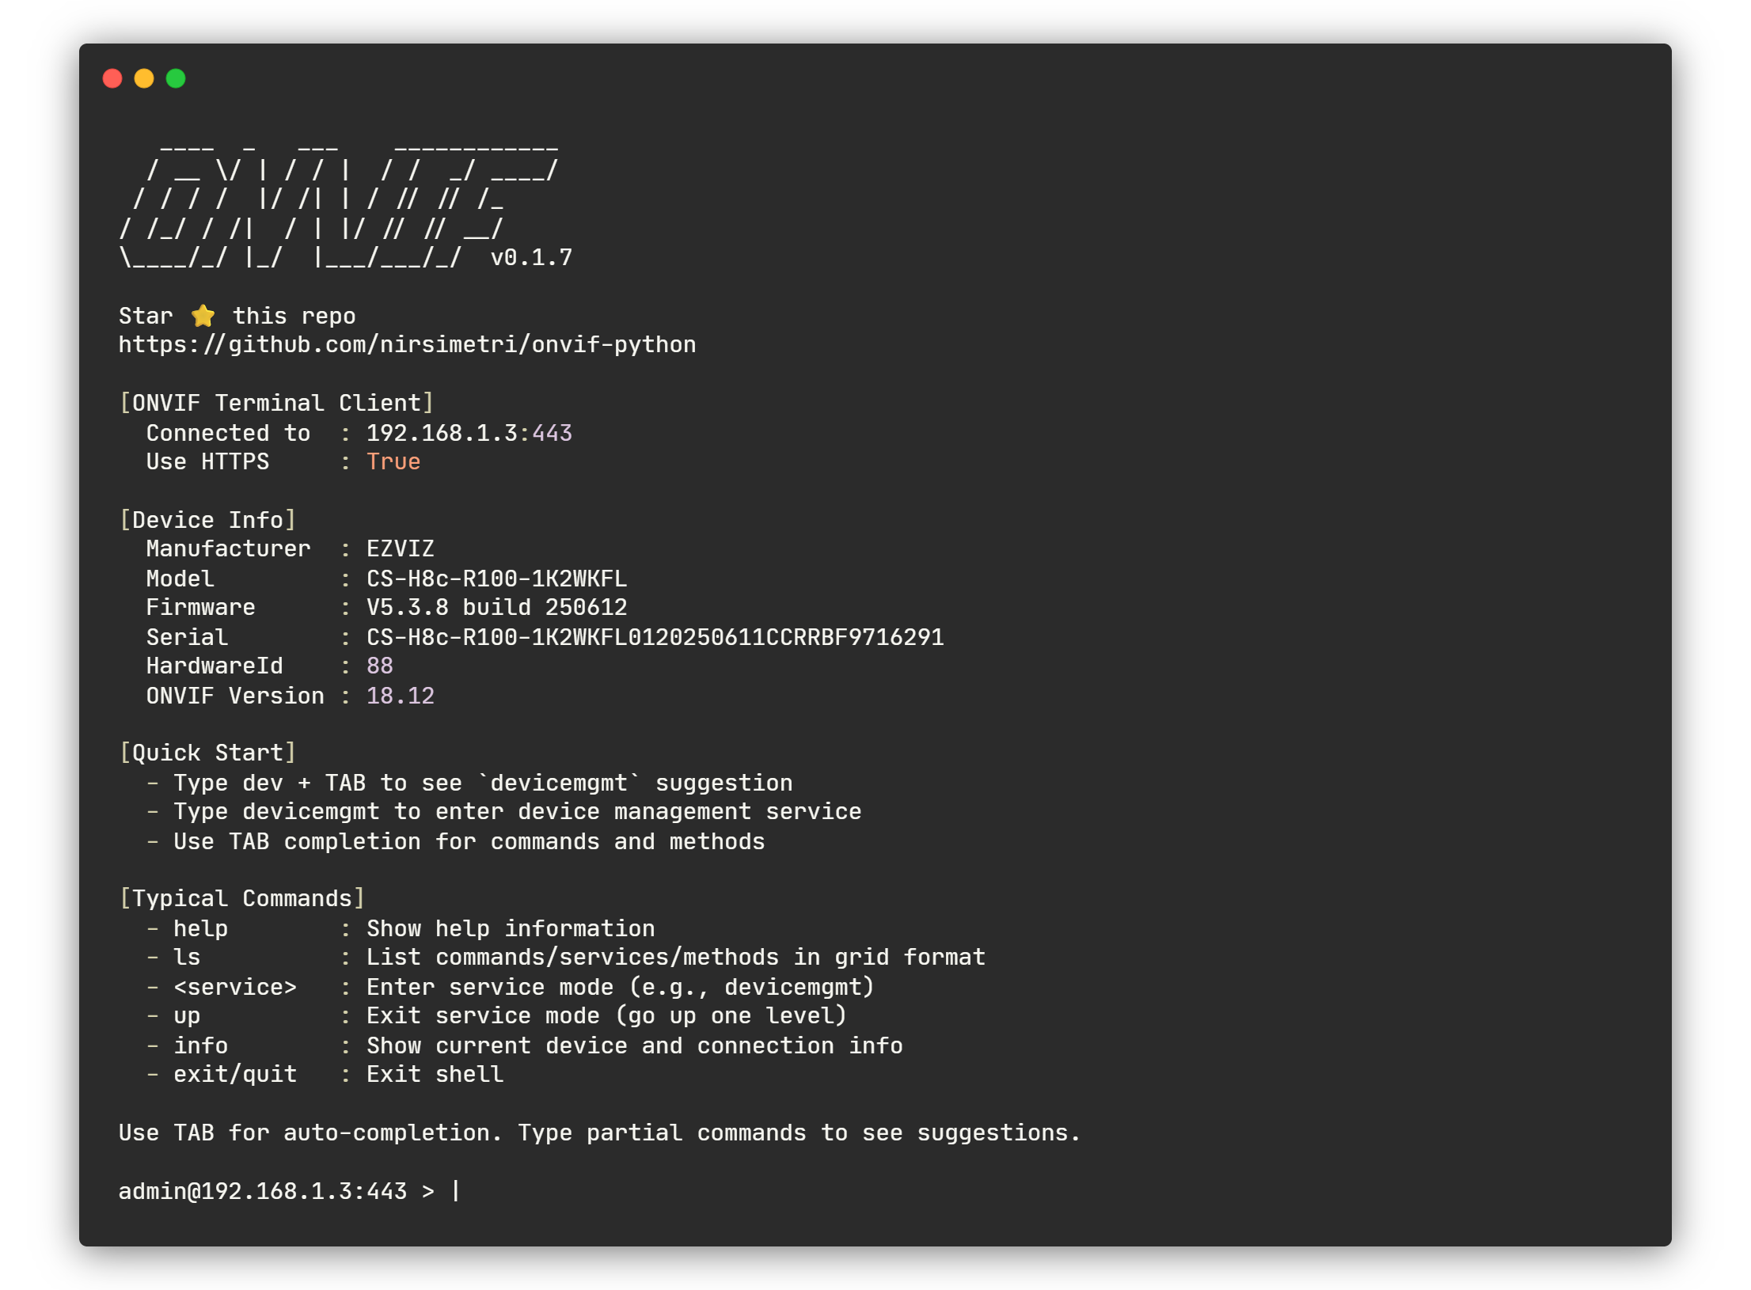Select the long serial number value
This screenshot has width=1751, height=1290.
[x=655, y=637]
